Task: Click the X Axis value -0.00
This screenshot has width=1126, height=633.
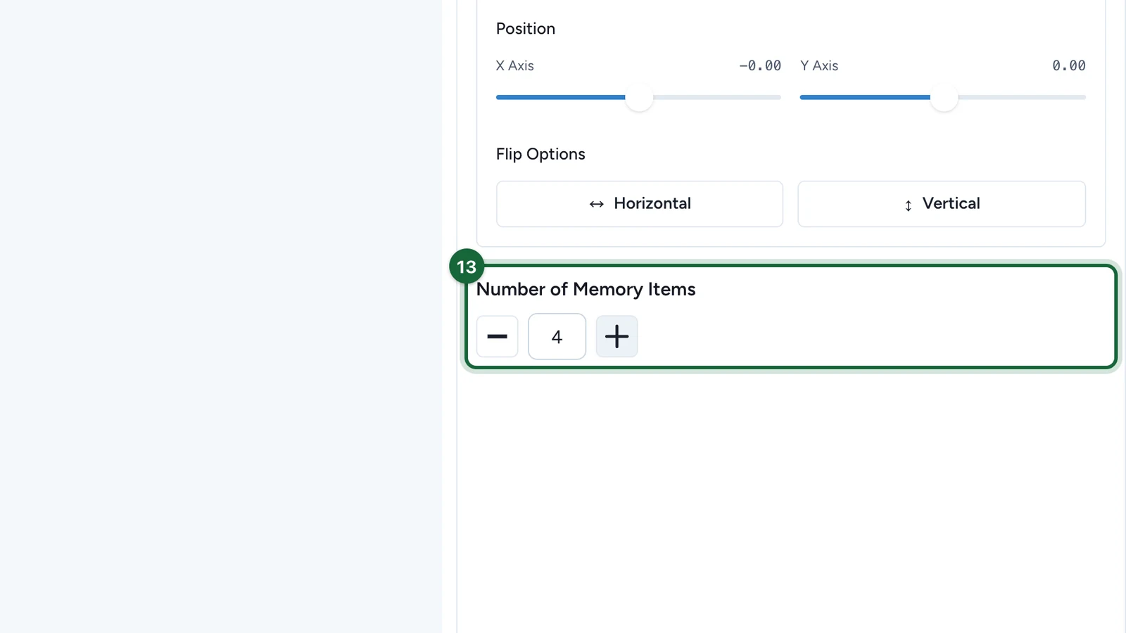Action: (x=759, y=65)
